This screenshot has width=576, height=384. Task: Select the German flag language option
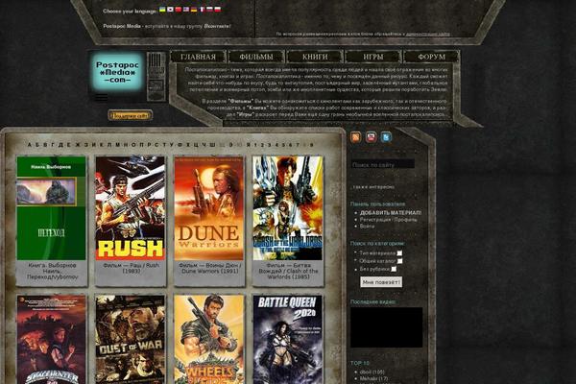194,10
